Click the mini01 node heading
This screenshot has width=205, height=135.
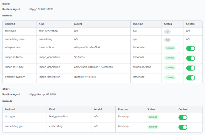[6, 4]
